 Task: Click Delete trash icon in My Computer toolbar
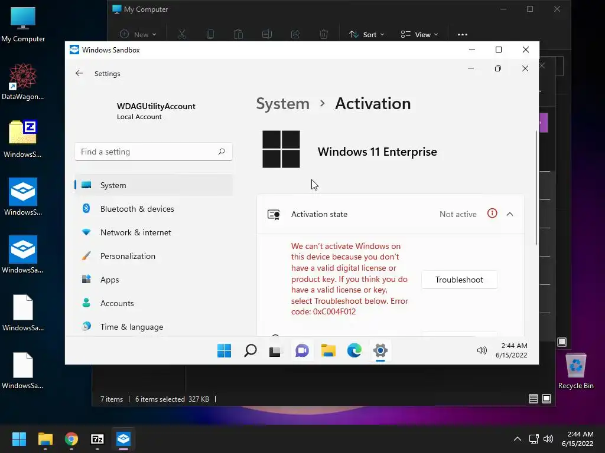324,34
